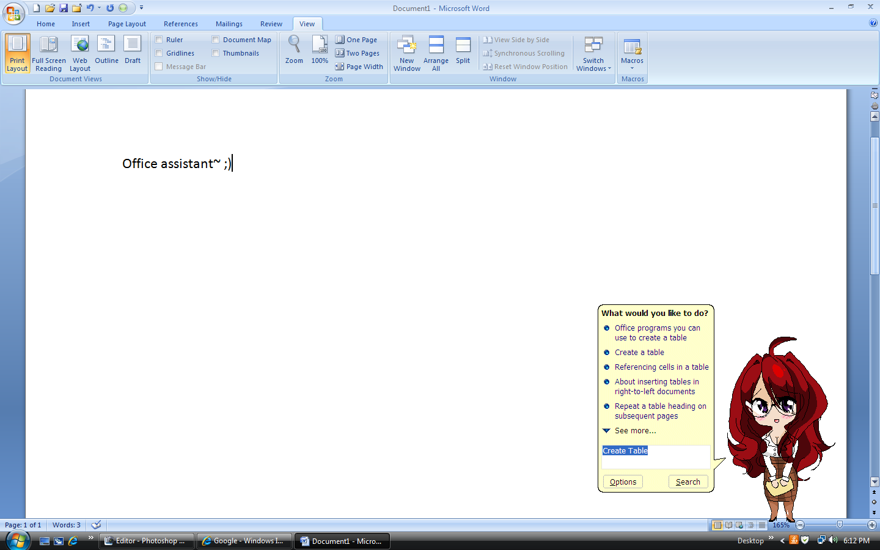This screenshot has width=880, height=550.
Task: Open 'Referencing cells in a table' topic
Action: pos(662,367)
